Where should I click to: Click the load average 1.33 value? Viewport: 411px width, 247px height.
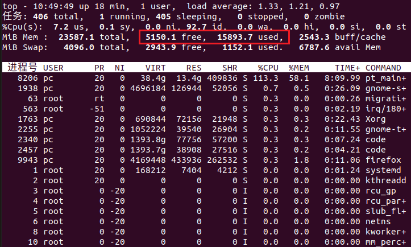pyautogui.click(x=269, y=6)
